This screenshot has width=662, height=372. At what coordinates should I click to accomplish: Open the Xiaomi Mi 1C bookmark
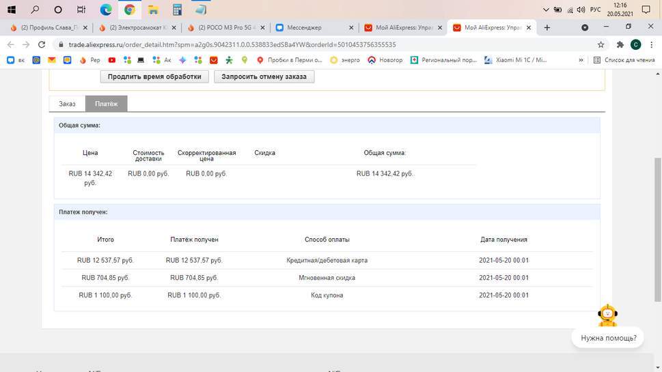[515, 60]
